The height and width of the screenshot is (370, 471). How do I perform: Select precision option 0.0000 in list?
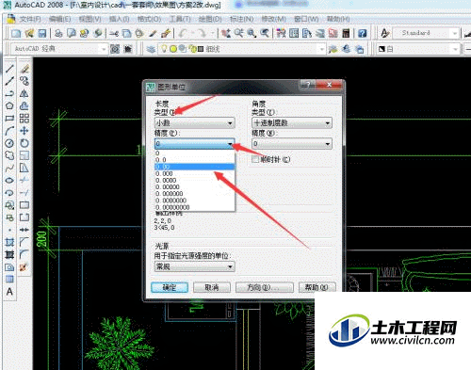coord(195,180)
